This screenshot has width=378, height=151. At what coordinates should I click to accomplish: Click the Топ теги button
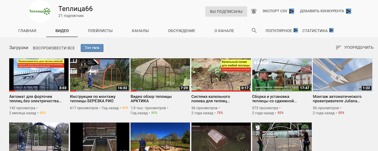pos(92,48)
